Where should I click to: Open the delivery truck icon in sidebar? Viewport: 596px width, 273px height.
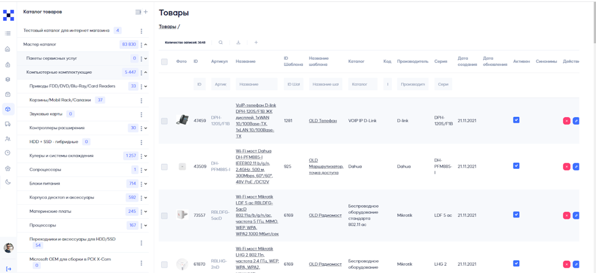(x=7, y=124)
